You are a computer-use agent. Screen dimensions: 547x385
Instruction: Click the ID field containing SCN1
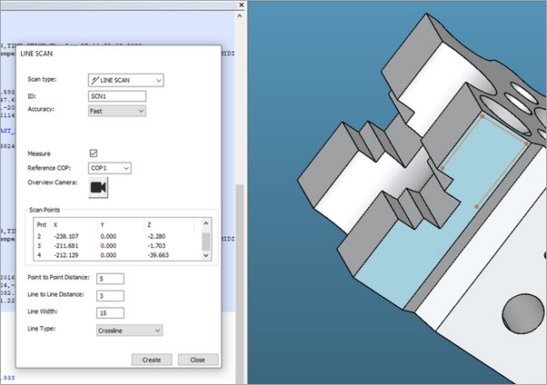[116, 95]
